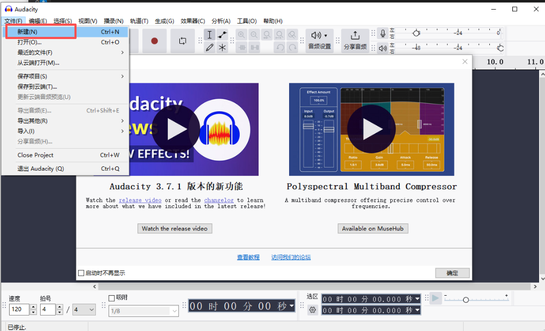Image resolution: width=545 pixels, height=331 pixels.
Task: Click the microphone record meter icon
Action: (x=383, y=33)
